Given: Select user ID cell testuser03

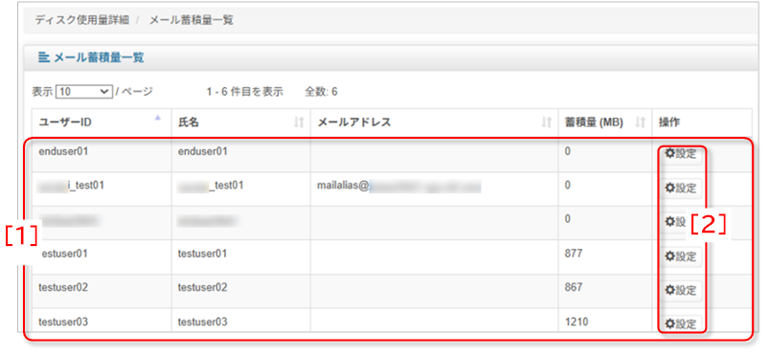Looking at the screenshot, I should point(63,323).
